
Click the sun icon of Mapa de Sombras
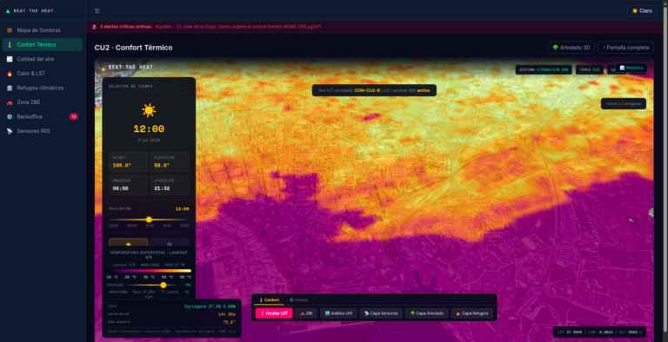[x=10, y=30]
